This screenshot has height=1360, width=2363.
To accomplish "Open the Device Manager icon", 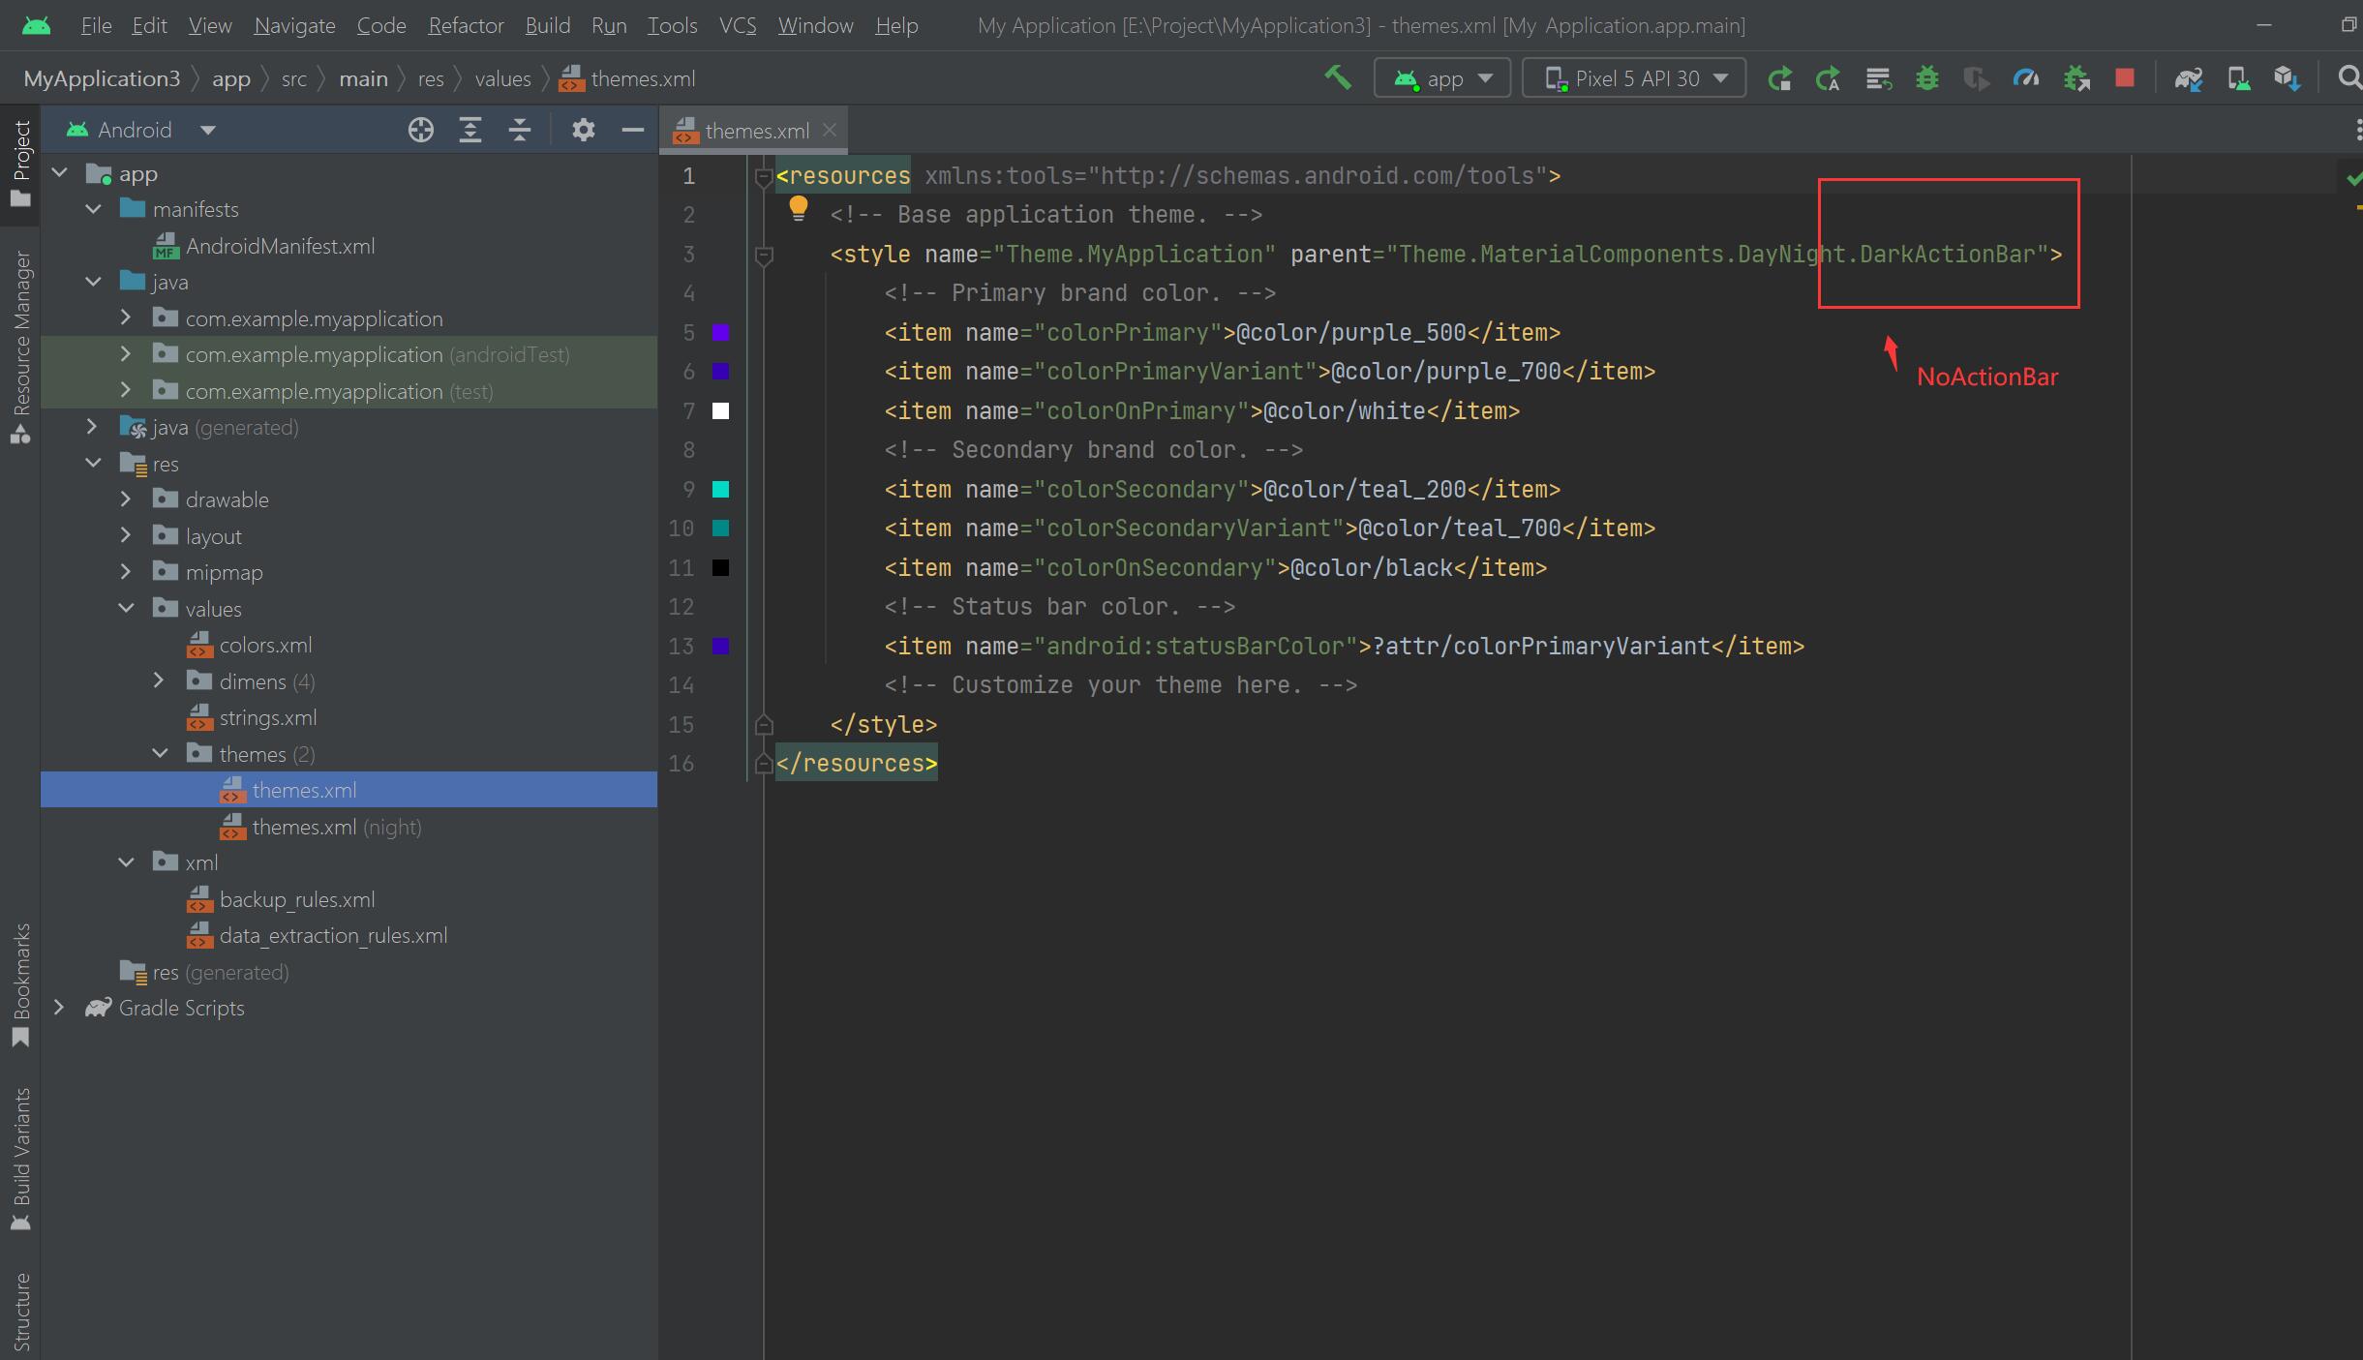I will (x=2238, y=78).
